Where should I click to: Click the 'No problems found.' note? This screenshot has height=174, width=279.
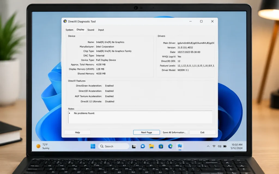click(x=84, y=113)
